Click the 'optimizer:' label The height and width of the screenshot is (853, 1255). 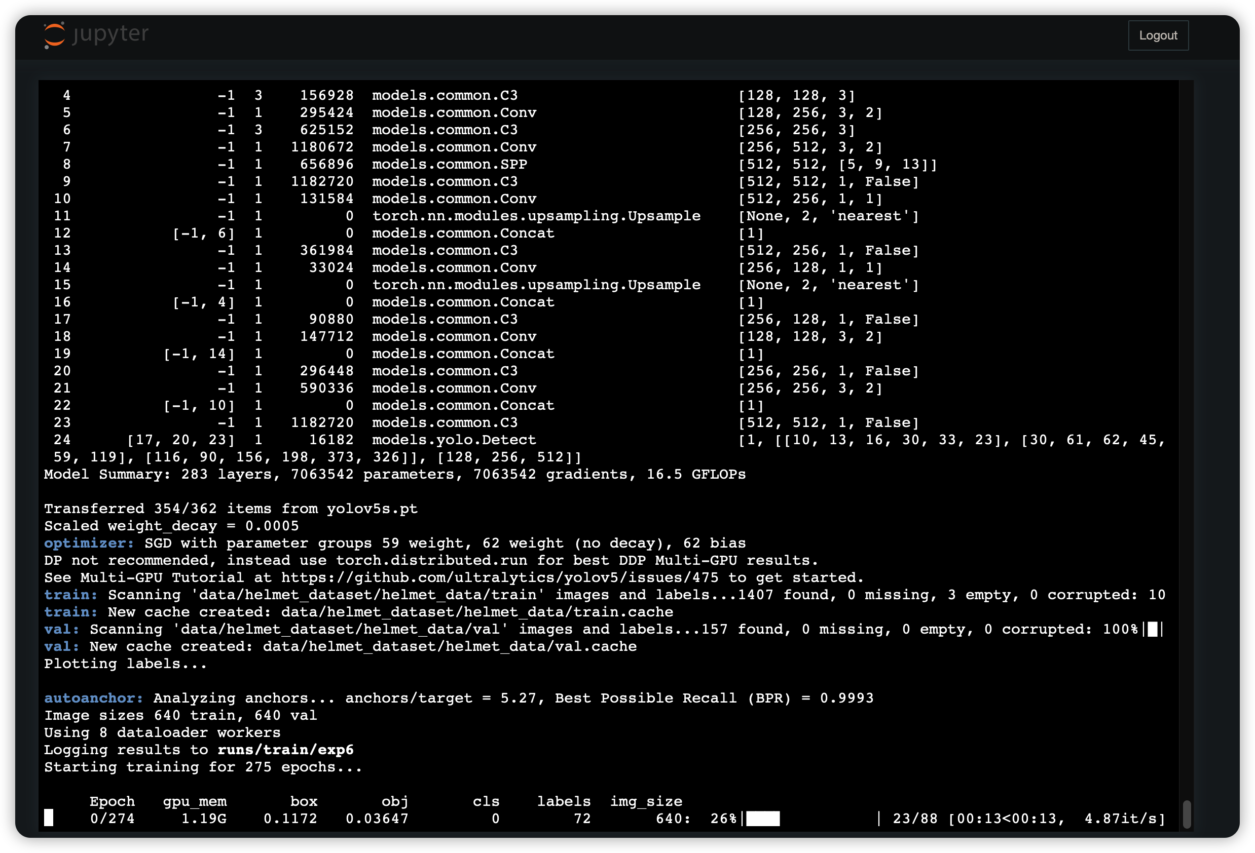[x=89, y=543]
